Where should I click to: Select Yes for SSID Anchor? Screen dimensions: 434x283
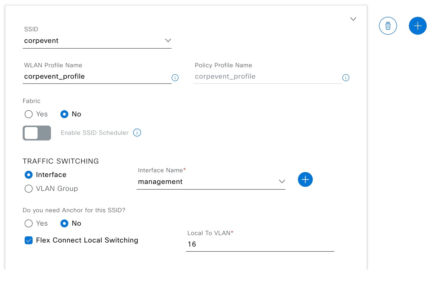point(29,223)
